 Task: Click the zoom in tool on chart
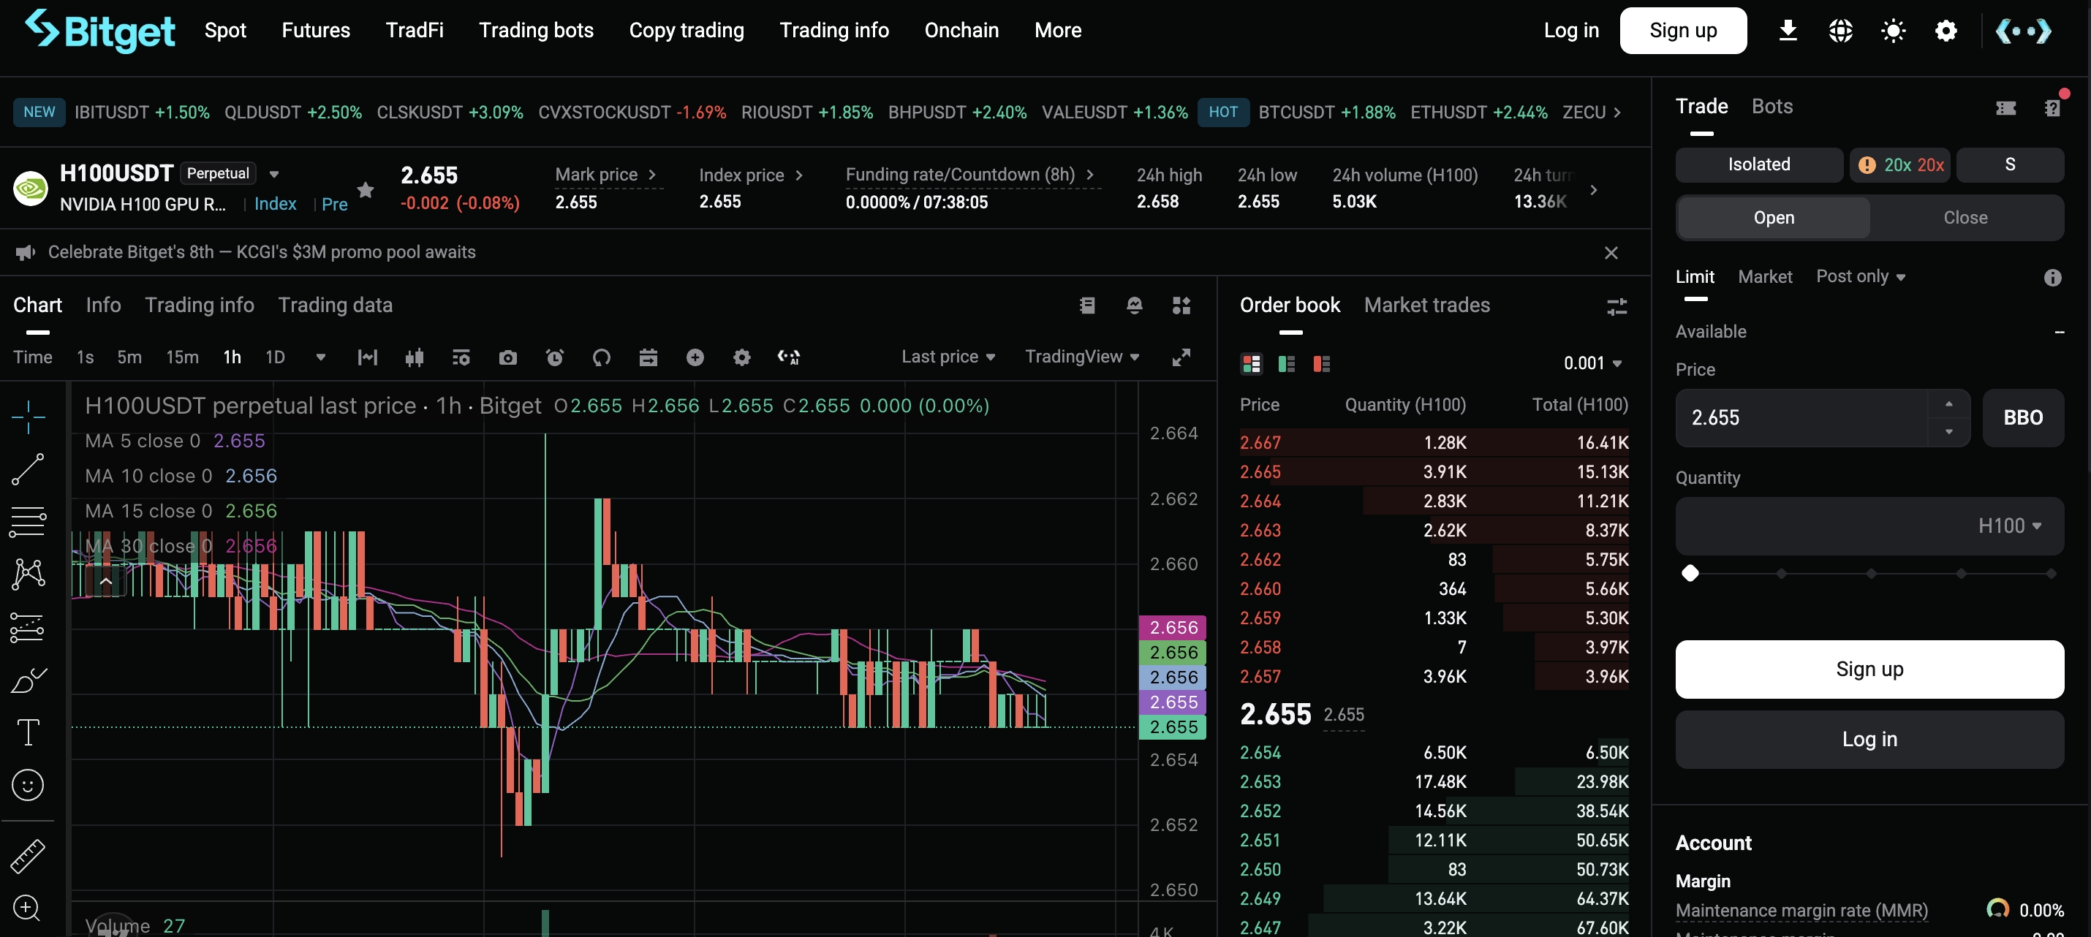click(x=28, y=907)
